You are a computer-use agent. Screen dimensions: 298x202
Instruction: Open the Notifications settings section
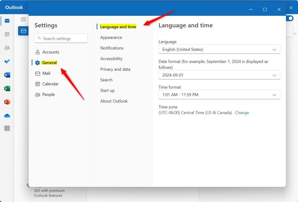(x=112, y=48)
